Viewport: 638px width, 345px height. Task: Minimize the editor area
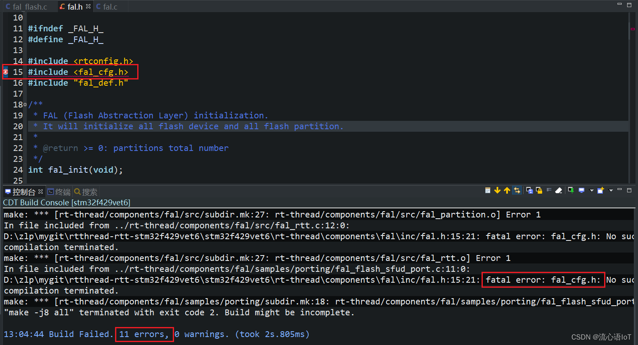click(620, 4)
